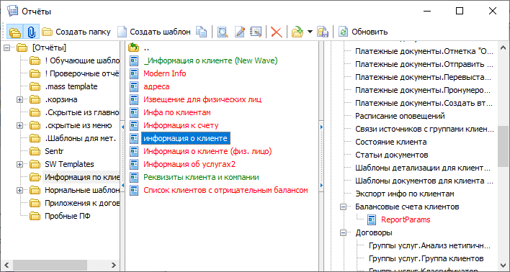
Task: Click the red X delete icon
Action: pyautogui.click(x=277, y=32)
